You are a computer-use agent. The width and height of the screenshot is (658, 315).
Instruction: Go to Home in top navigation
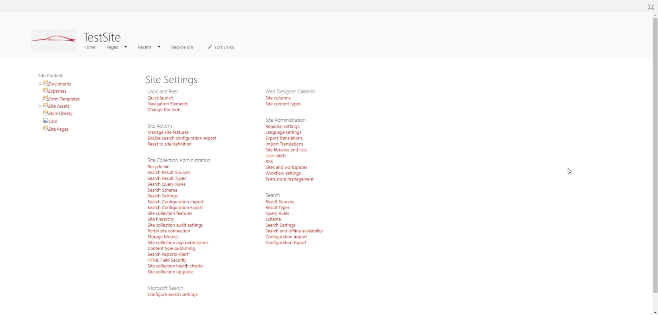89,47
